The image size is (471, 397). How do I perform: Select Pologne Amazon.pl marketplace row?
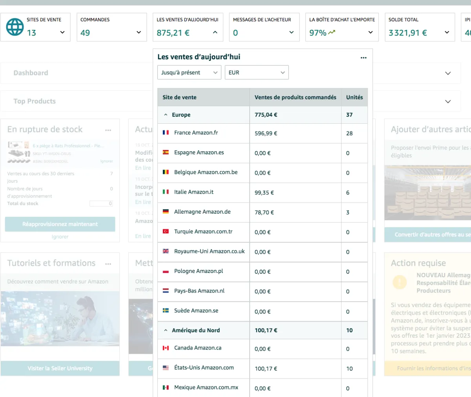(263, 272)
